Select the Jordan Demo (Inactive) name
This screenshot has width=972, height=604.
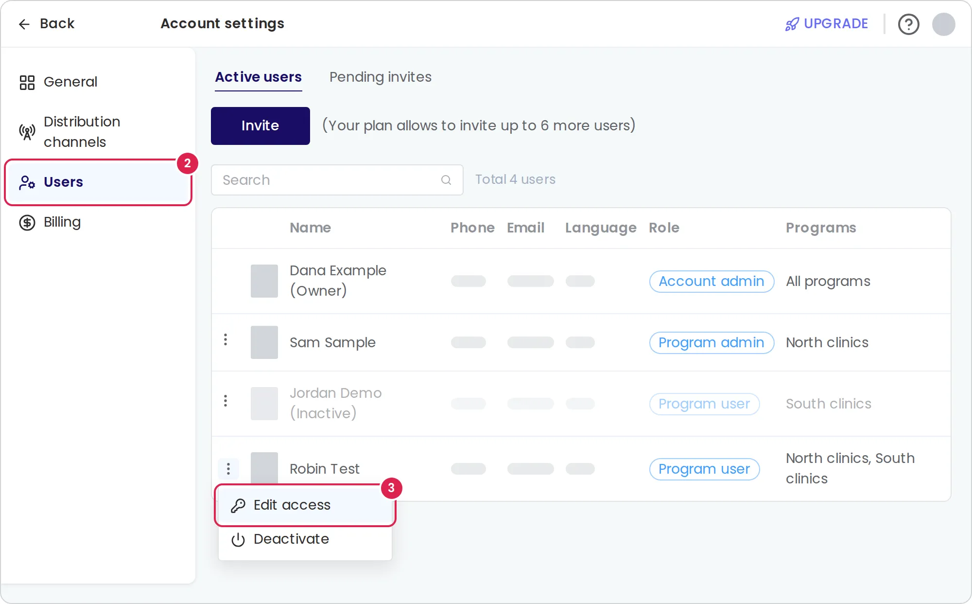[335, 403]
